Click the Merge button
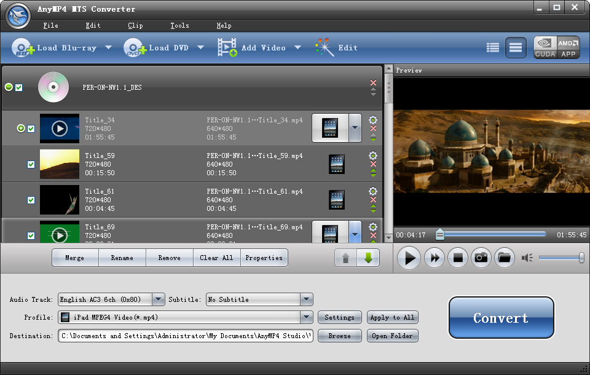 pyautogui.click(x=75, y=258)
